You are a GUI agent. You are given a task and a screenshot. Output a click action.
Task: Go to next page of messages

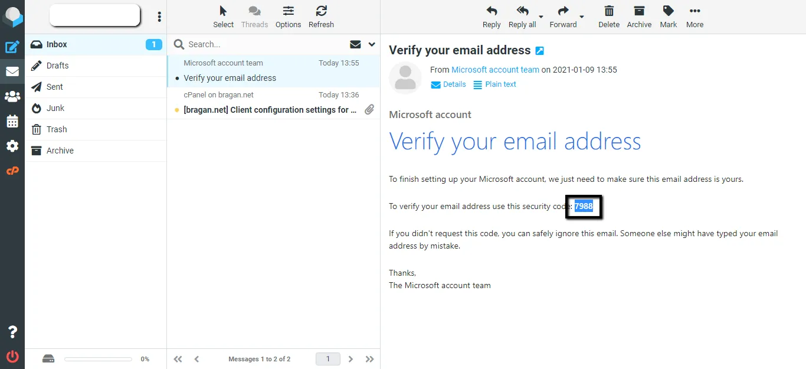click(350, 359)
